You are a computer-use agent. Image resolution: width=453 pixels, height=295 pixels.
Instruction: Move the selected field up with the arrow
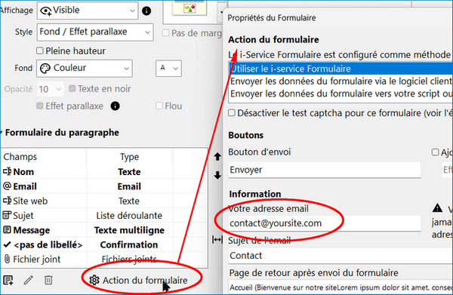coord(217,157)
